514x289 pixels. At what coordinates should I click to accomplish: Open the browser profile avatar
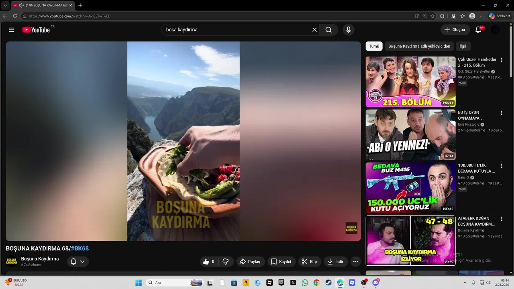coord(472,16)
